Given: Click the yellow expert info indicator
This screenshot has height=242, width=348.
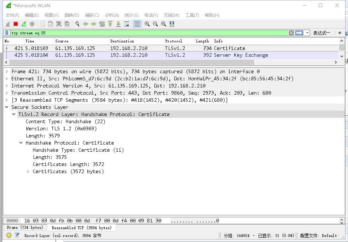Looking at the screenshot, I should click(9, 235).
